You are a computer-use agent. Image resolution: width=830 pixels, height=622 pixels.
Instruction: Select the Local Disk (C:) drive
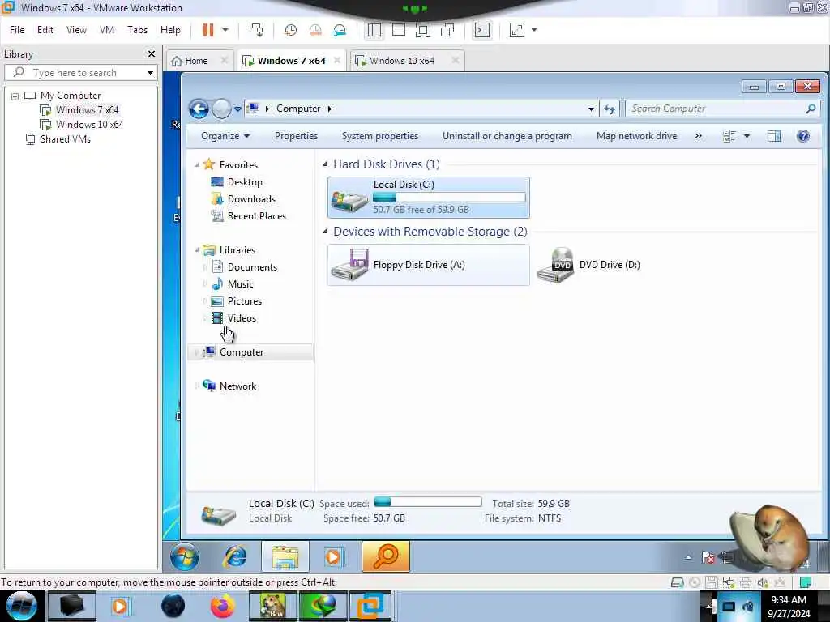click(429, 198)
